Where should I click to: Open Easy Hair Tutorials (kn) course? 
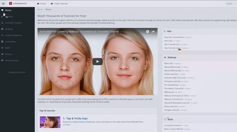tap(174, 37)
